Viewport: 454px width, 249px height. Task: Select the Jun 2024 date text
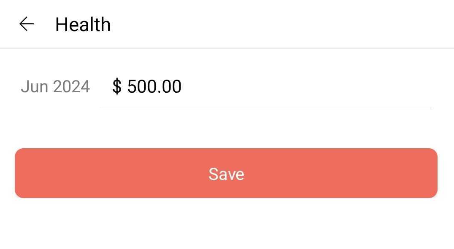(55, 87)
